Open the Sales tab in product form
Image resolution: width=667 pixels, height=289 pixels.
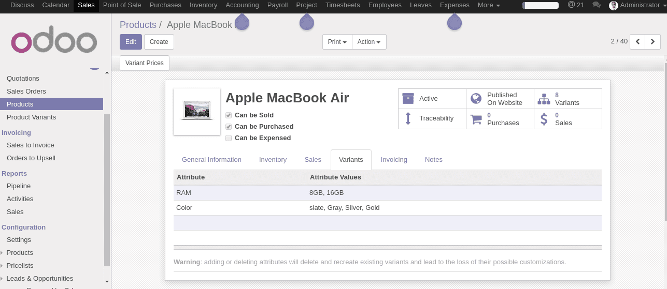point(313,160)
